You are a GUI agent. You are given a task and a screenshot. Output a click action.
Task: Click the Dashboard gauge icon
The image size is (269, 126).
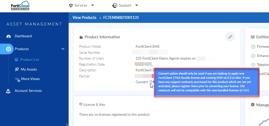(x=8, y=36)
